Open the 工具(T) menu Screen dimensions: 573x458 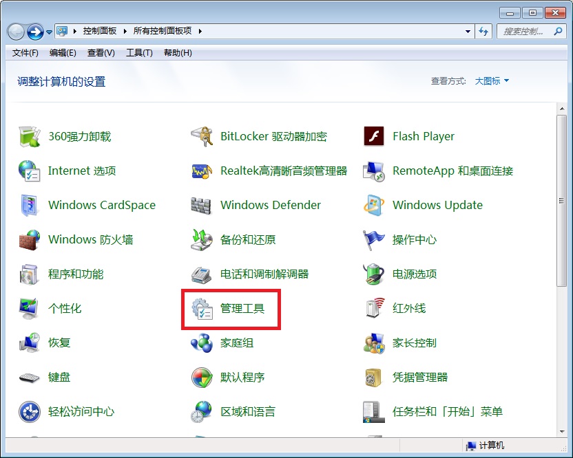click(x=138, y=53)
